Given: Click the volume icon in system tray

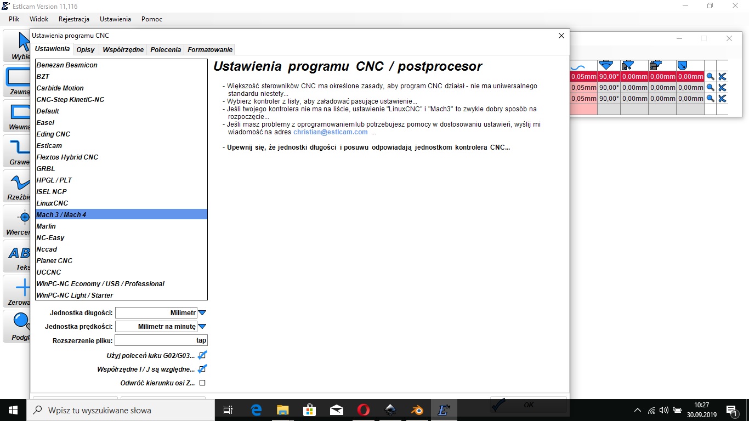Looking at the screenshot, I should coord(663,410).
